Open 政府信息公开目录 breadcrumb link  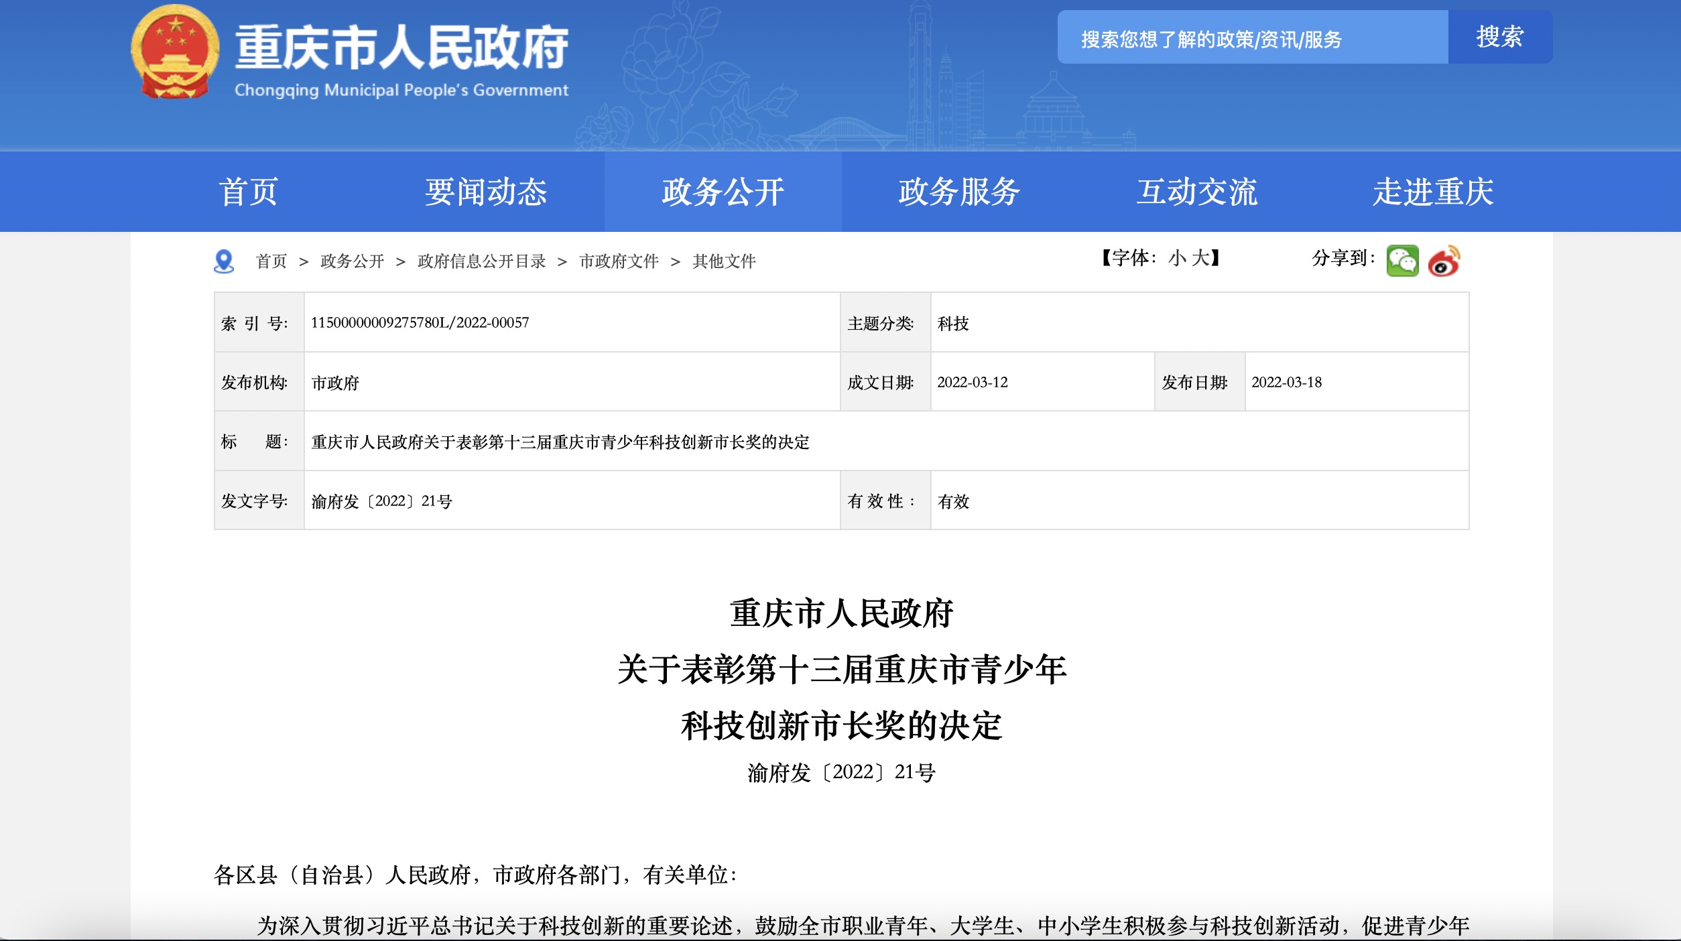(481, 261)
